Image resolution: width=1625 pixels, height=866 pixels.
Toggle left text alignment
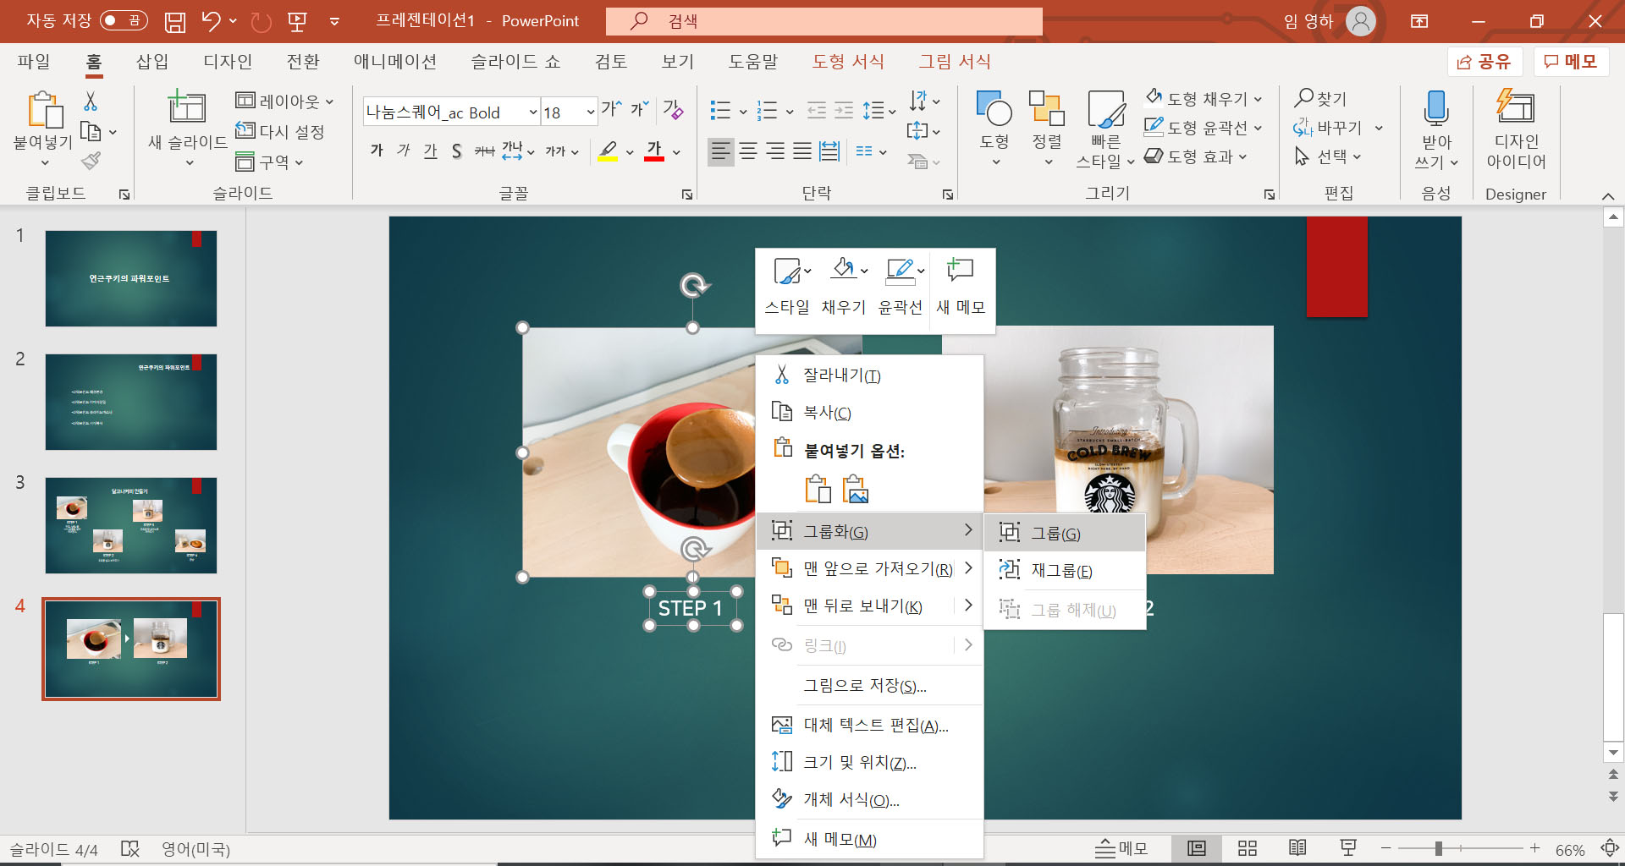coord(720,151)
